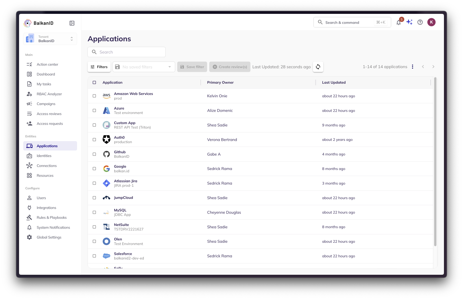The height and width of the screenshot is (299, 463).
Task: Collapse the sidebar panel icon
Action: (x=72, y=23)
